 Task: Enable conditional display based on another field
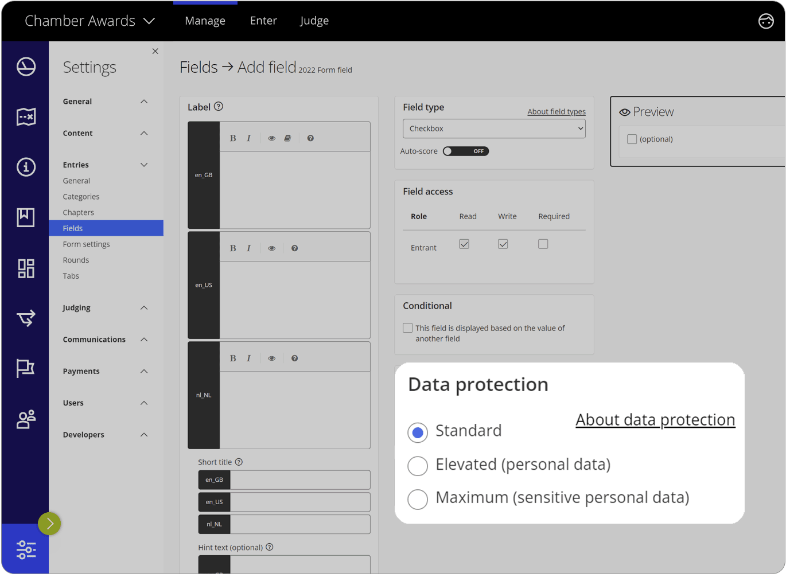click(407, 328)
